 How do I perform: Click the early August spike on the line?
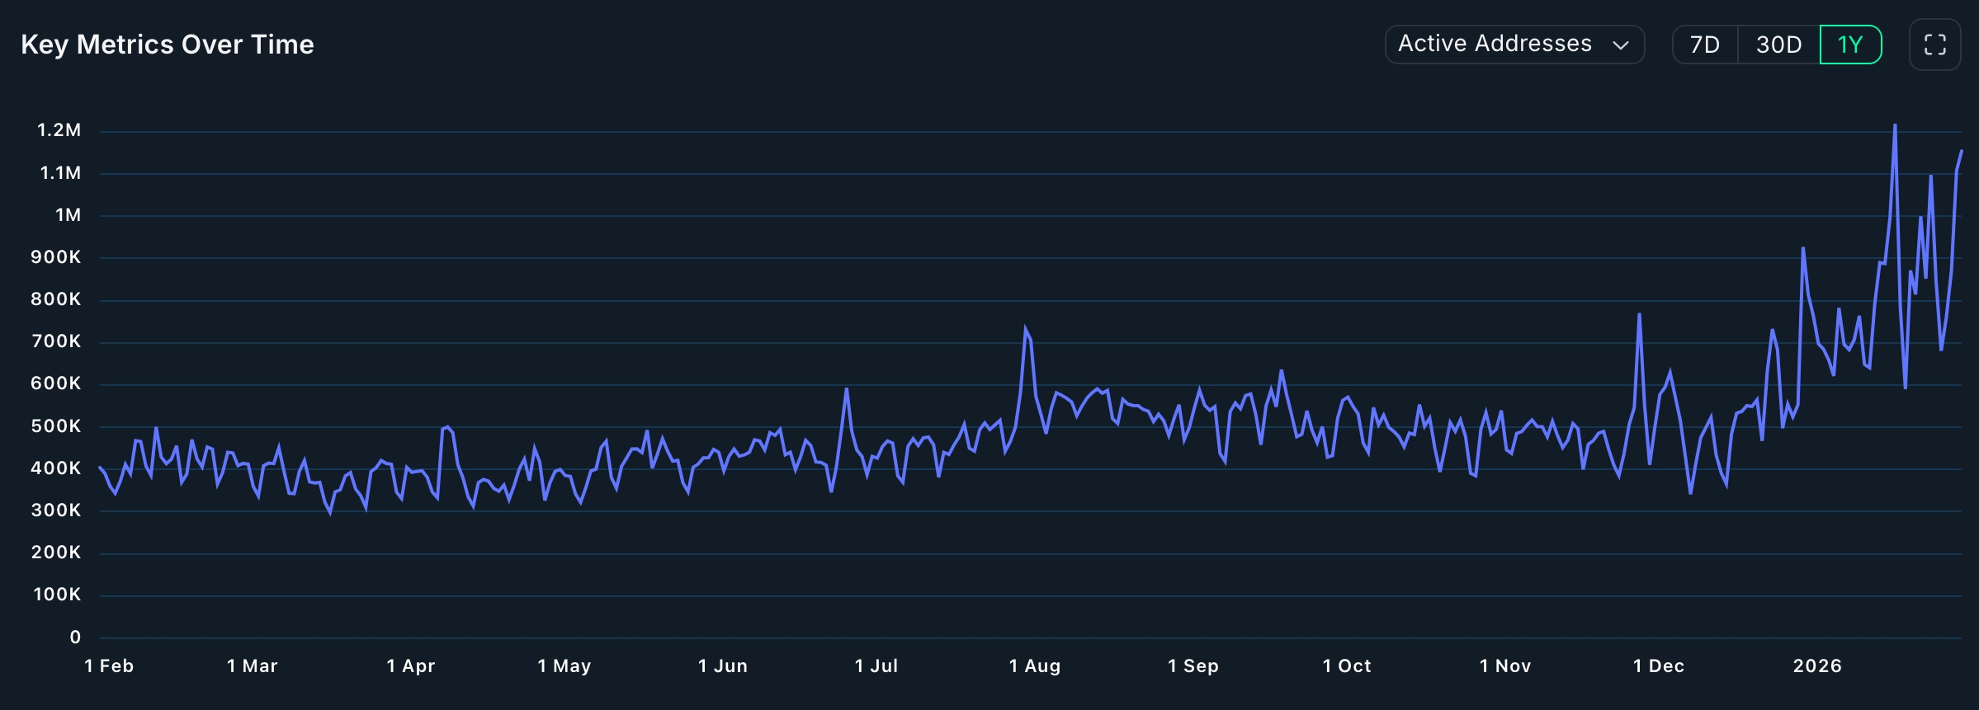(1025, 329)
